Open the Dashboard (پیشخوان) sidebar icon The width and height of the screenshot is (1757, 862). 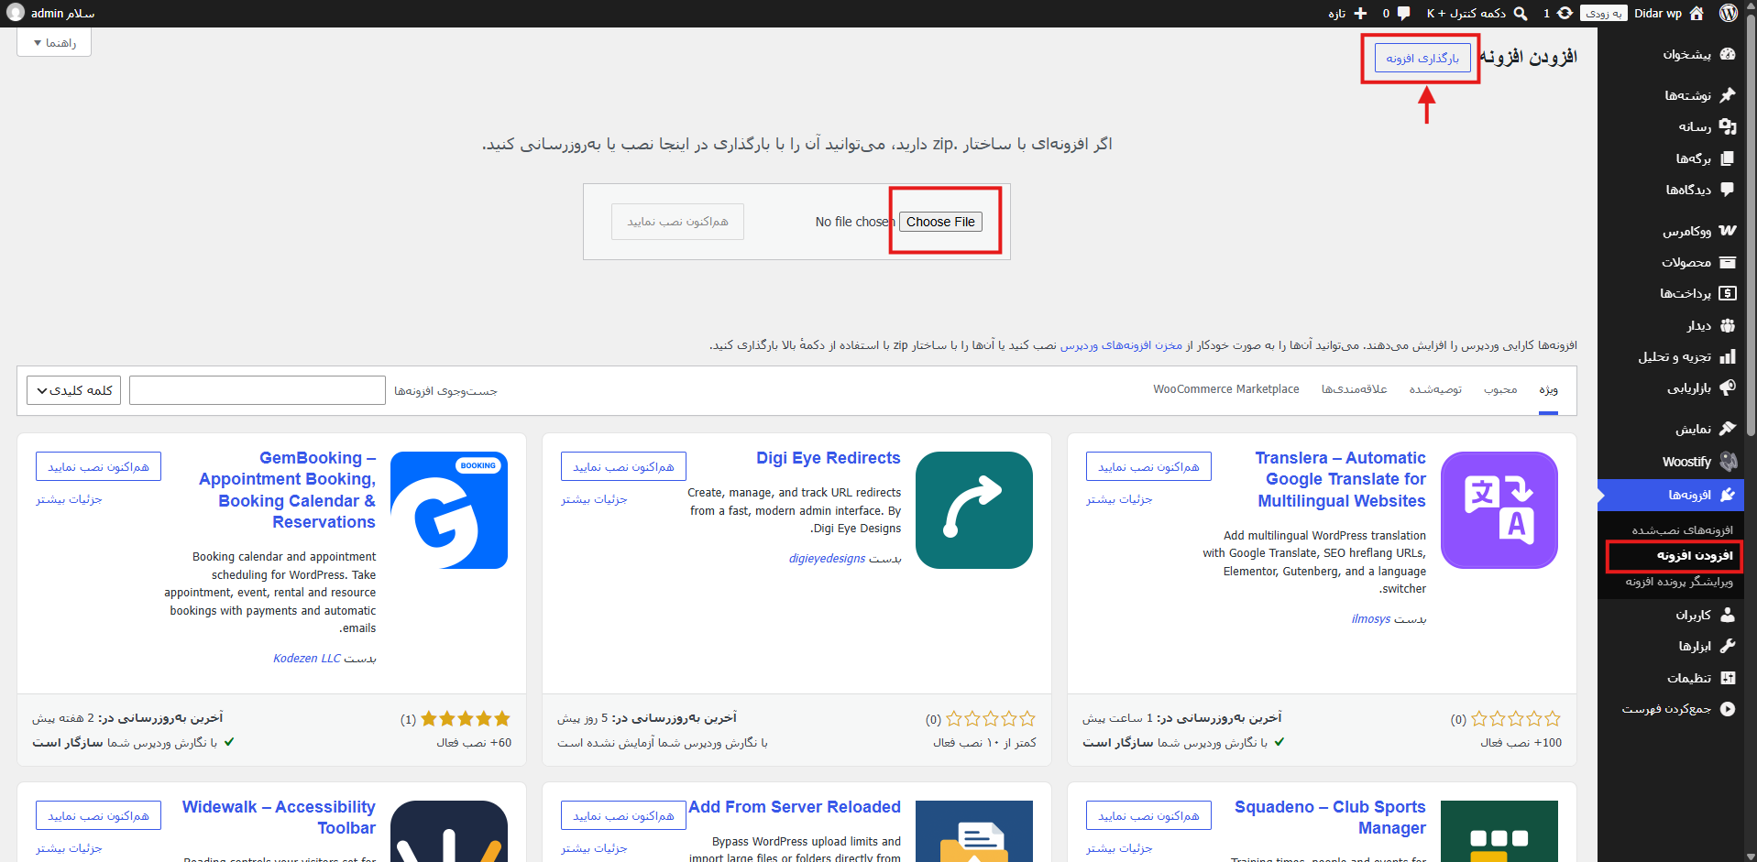tap(1728, 54)
